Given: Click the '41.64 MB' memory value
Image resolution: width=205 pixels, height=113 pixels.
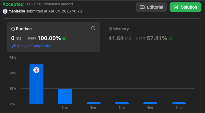Looking at the screenshot, I should pyautogui.click(x=120, y=38).
